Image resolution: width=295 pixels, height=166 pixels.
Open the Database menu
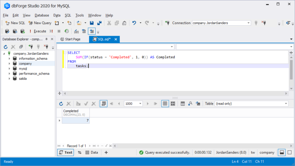tap(42, 15)
